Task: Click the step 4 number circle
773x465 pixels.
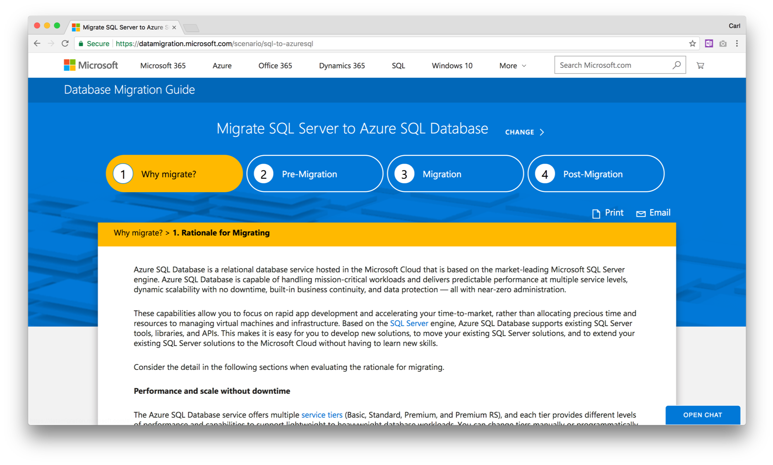Action: pyautogui.click(x=545, y=174)
